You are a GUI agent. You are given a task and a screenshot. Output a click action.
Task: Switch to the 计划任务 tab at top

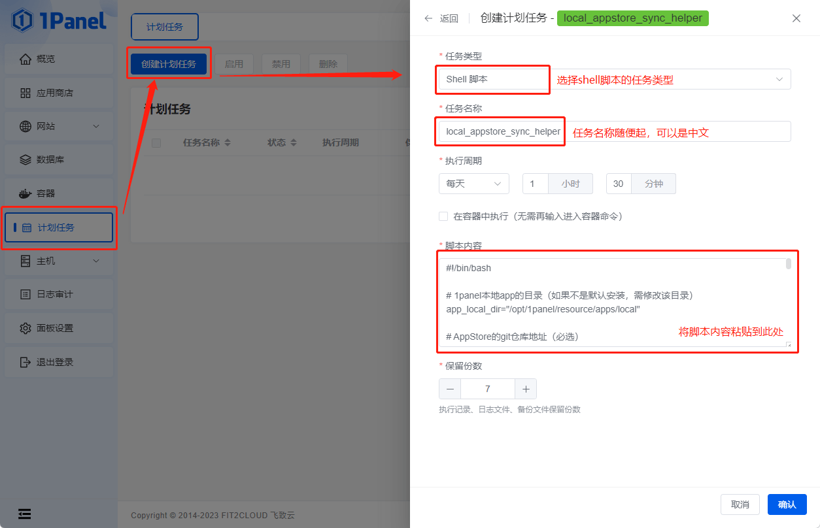click(x=165, y=27)
